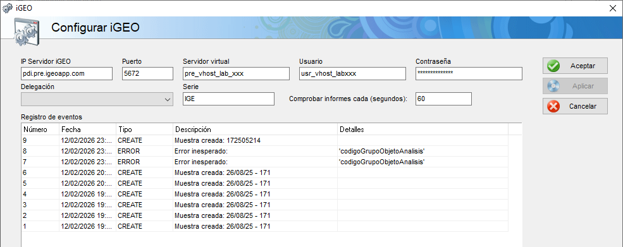Select event row number 8

264,151
